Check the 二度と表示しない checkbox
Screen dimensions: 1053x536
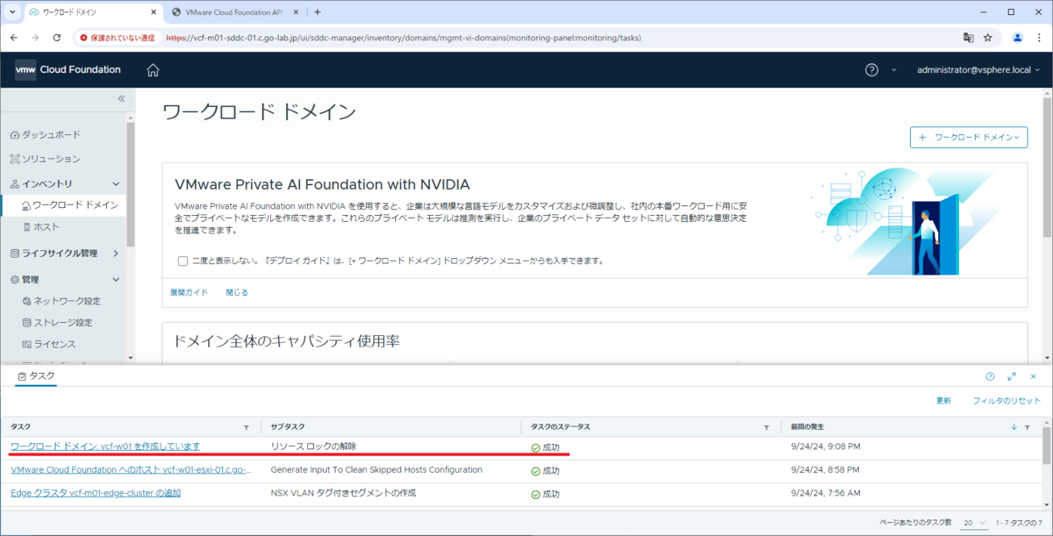[x=183, y=261]
